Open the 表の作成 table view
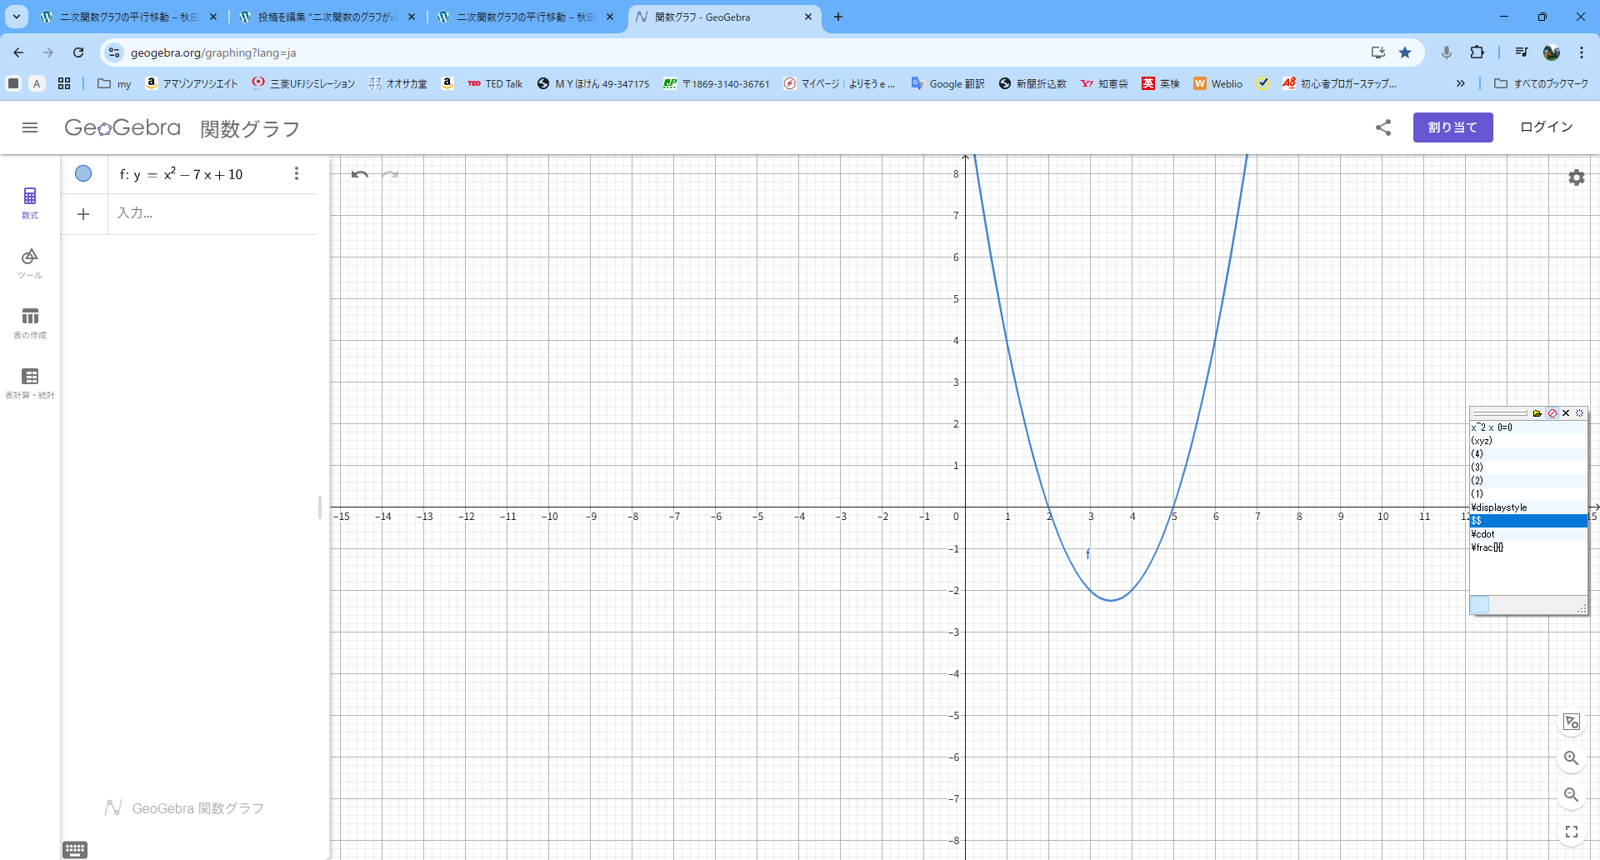The image size is (1600, 860). [x=30, y=322]
